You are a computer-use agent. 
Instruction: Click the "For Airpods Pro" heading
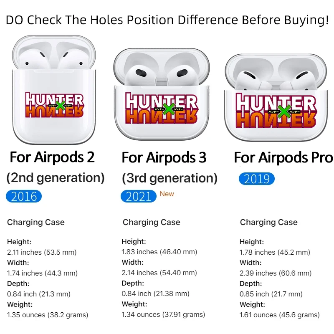pyautogui.click(x=283, y=158)
